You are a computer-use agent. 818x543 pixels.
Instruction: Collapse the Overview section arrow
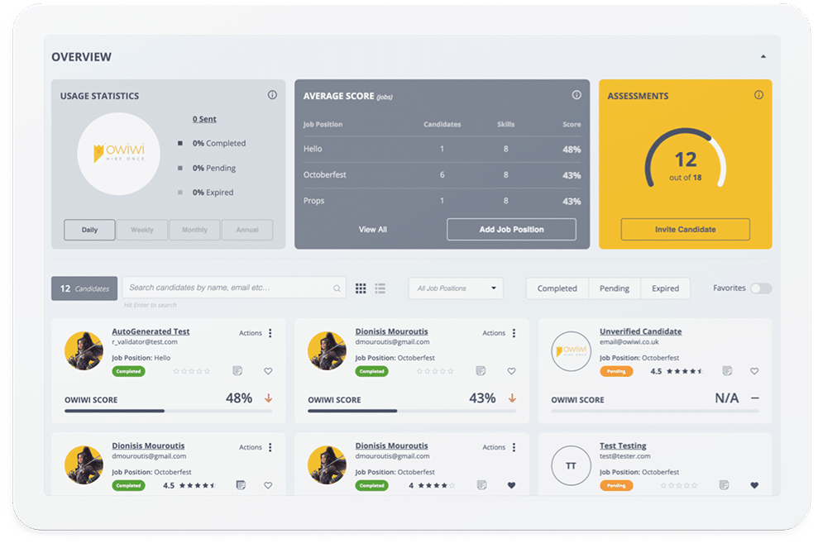(x=763, y=56)
